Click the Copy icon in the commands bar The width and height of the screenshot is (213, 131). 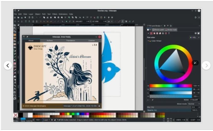point(44,18)
